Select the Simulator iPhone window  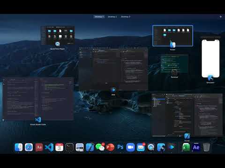point(210,58)
